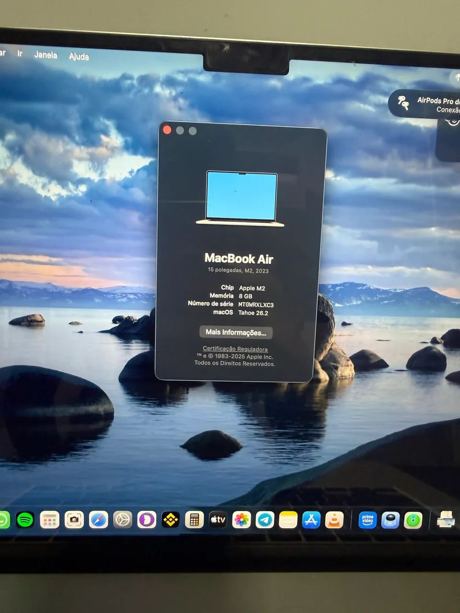The image size is (460, 613).
Task: Click the macOS version 'Tahoe 26.2'
Action: click(x=253, y=313)
